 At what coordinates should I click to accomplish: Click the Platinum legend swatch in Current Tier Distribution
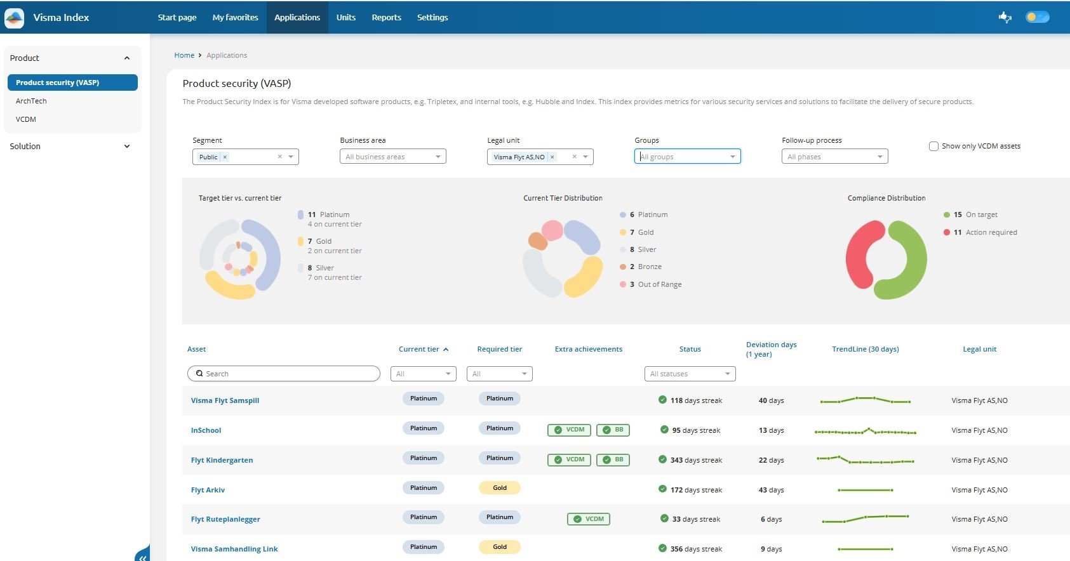pos(623,214)
